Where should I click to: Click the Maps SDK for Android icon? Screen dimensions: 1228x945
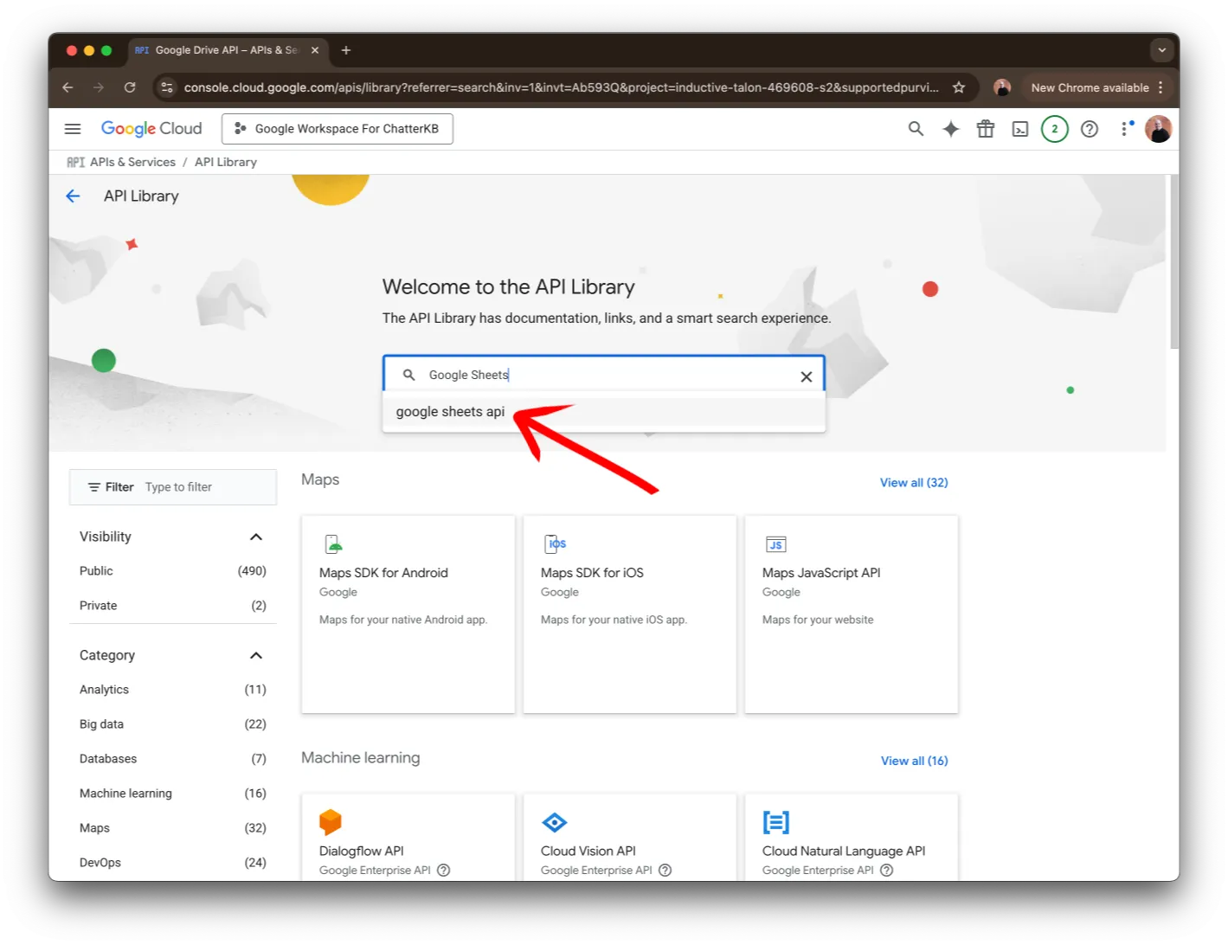[x=333, y=544]
